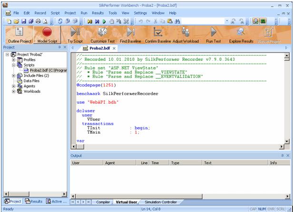Click the Save All icon

click(31, 21)
